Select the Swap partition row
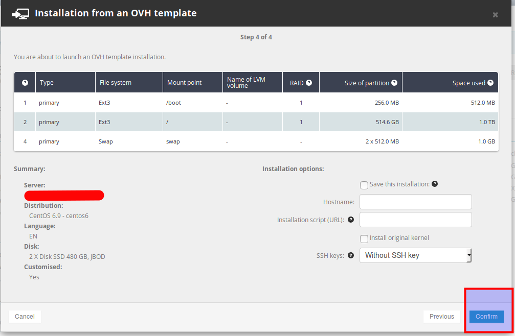The image size is (515, 336). coord(256,141)
